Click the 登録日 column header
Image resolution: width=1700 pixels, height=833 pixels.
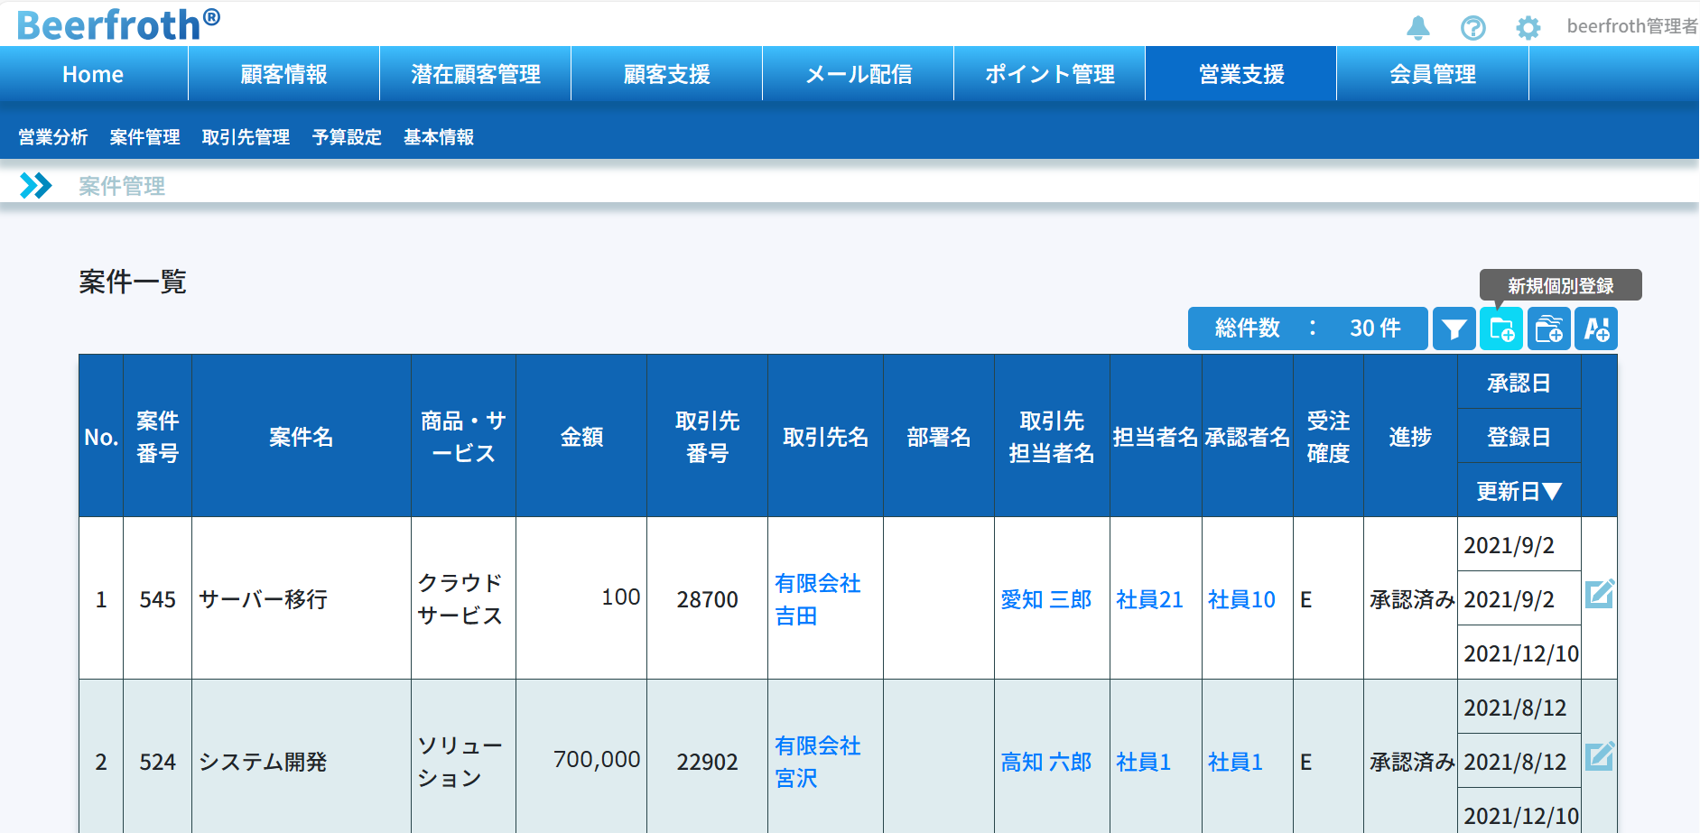click(1519, 437)
